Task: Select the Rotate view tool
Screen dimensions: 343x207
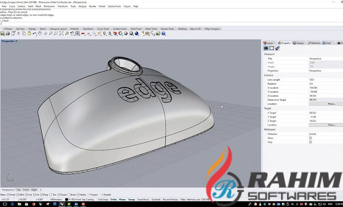Action: [46, 34]
